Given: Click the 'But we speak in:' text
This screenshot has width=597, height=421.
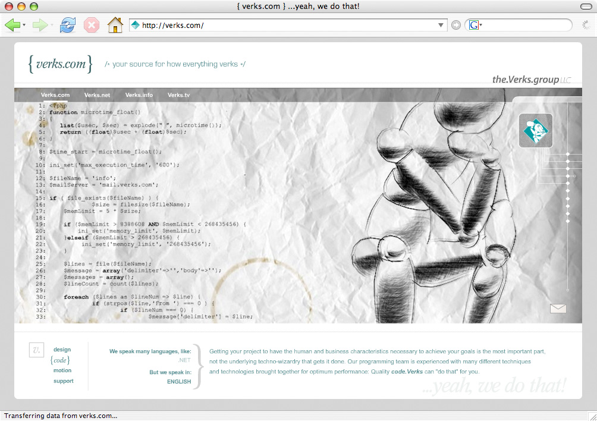Looking at the screenshot, I should pyautogui.click(x=170, y=372).
